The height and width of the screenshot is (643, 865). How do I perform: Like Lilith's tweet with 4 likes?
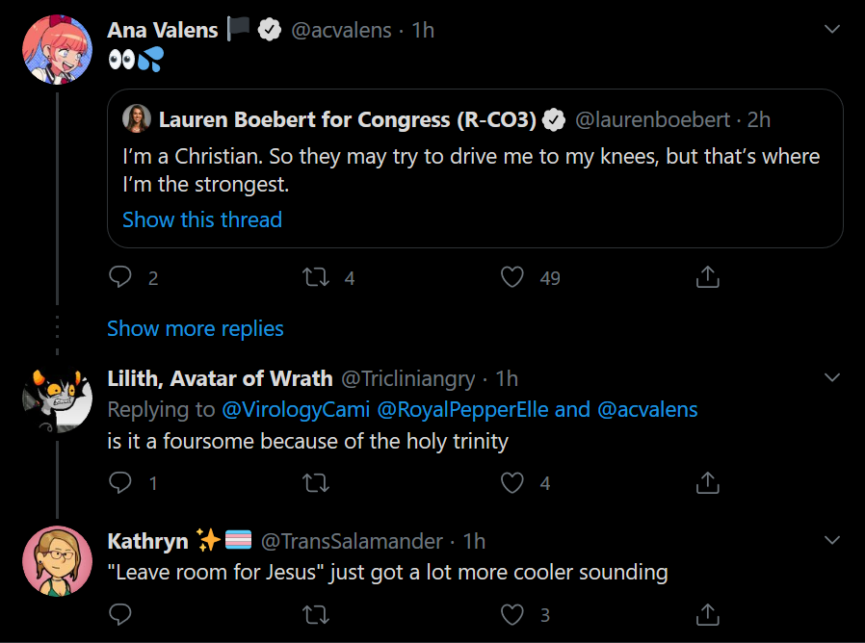tap(511, 482)
